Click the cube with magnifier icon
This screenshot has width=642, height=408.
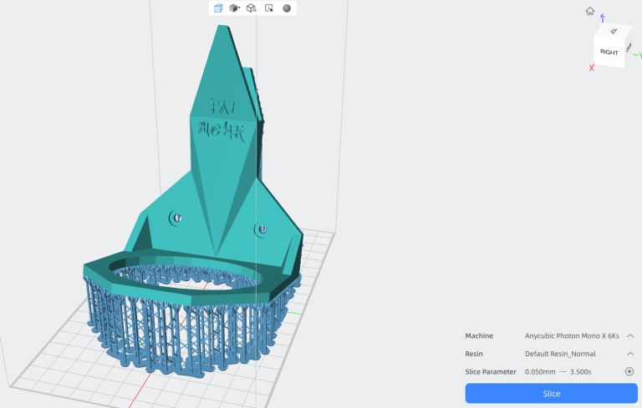252,8
